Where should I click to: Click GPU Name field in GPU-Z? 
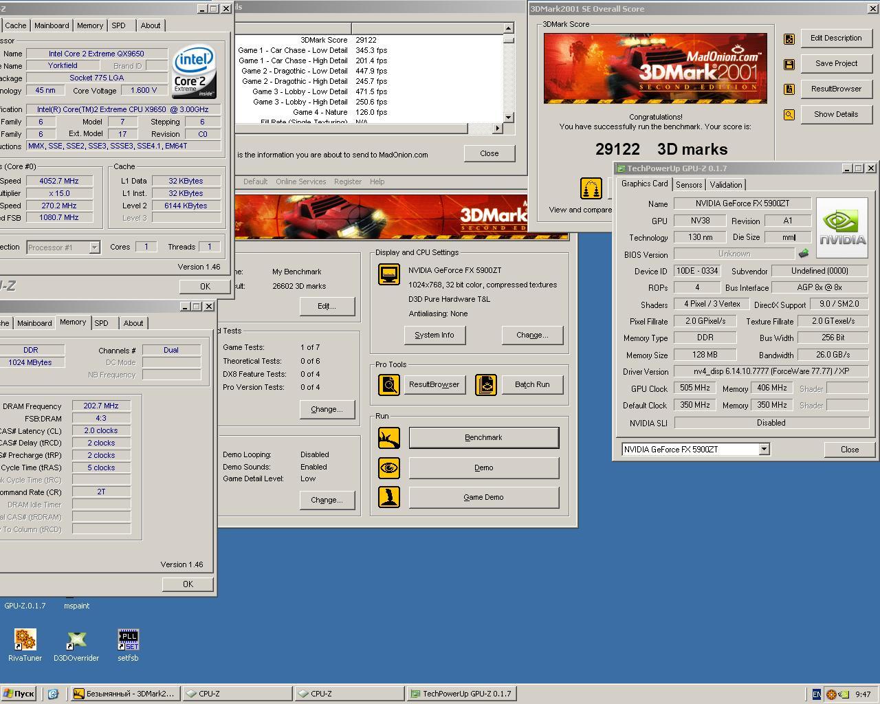coord(742,203)
